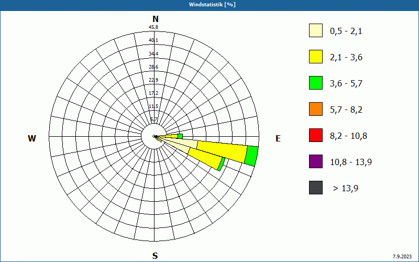This screenshot has width=419, height=262.
Task: Click the 5,7 innermost ring label
Action: (x=154, y=119)
